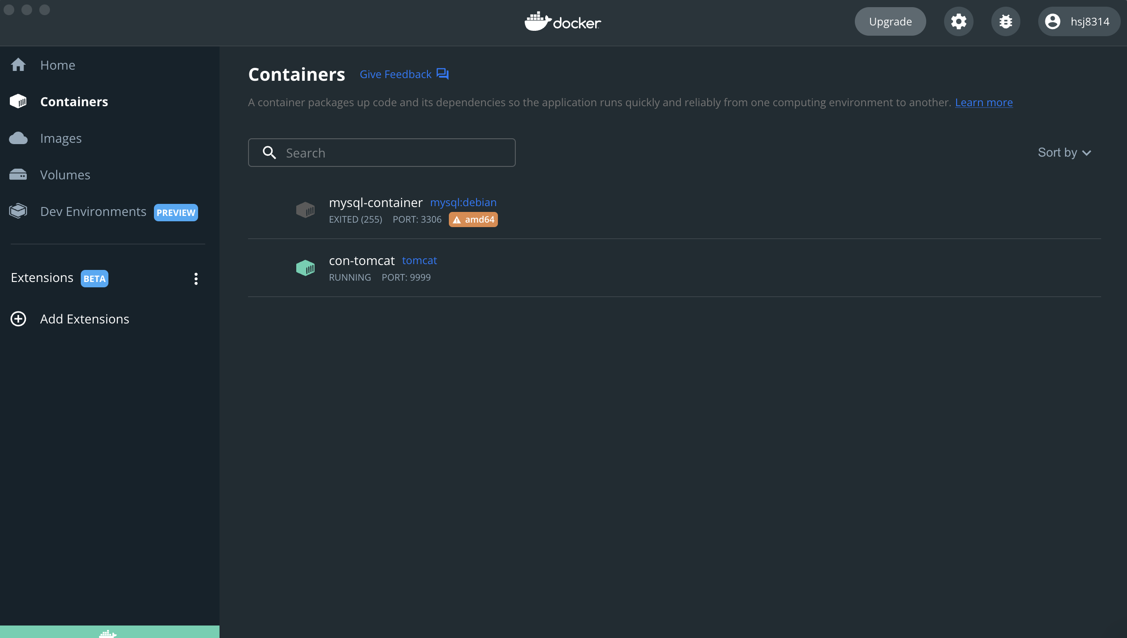This screenshot has height=638, width=1127.
Task: Click the con-tomcat running container icon
Action: (x=305, y=268)
